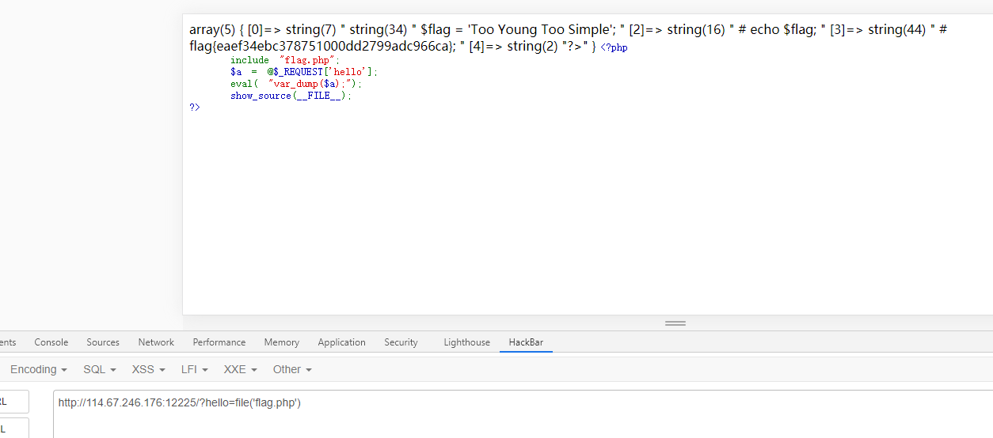Click the show_source(__FILE__) line
Viewport: 993px width, 438px height.
(291, 96)
